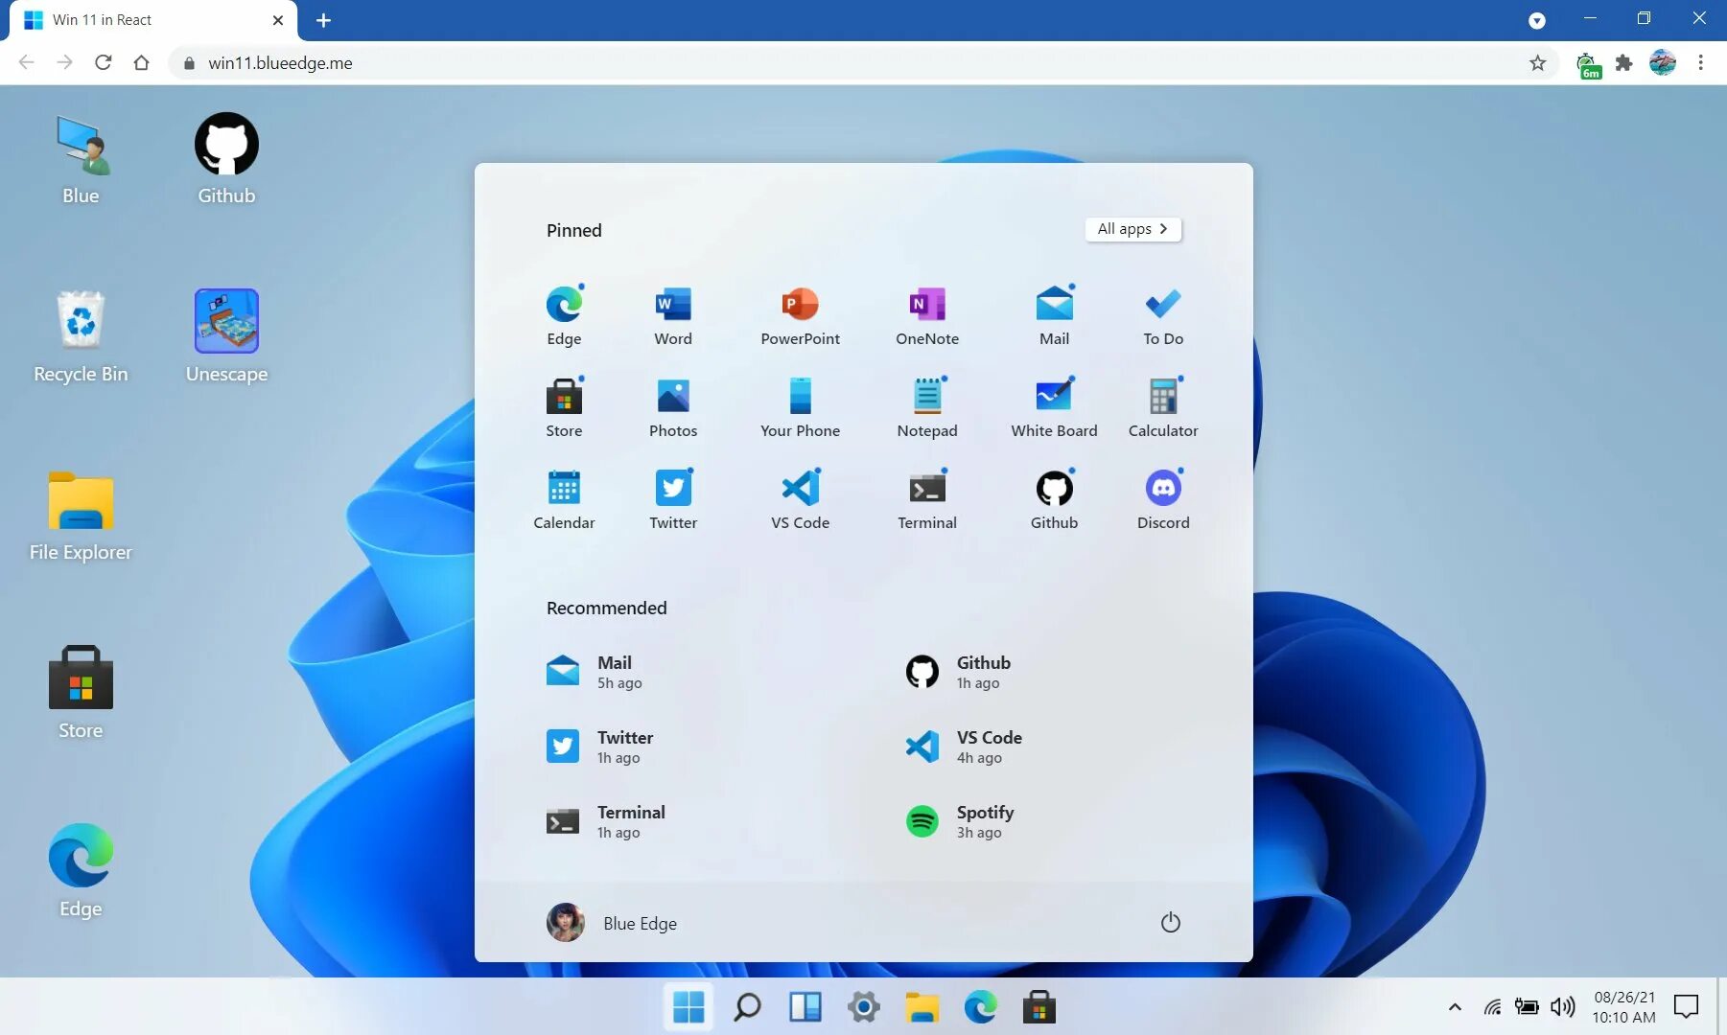Screen dimensions: 1727x1035
Task: Select the File Explorer desktop icon
Action: pos(81,516)
